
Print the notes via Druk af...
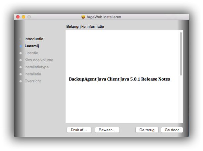point(79,130)
